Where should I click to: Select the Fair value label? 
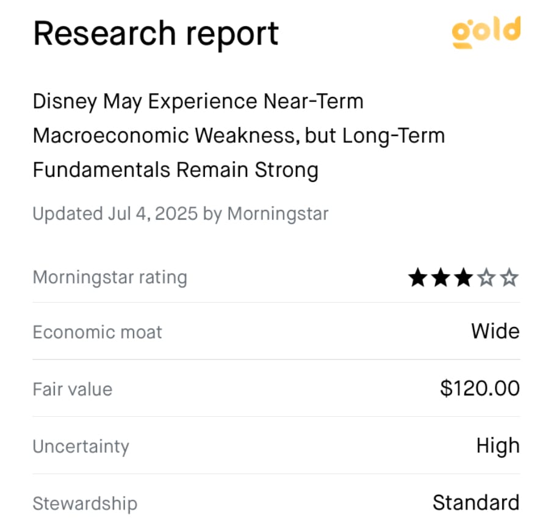tap(73, 389)
